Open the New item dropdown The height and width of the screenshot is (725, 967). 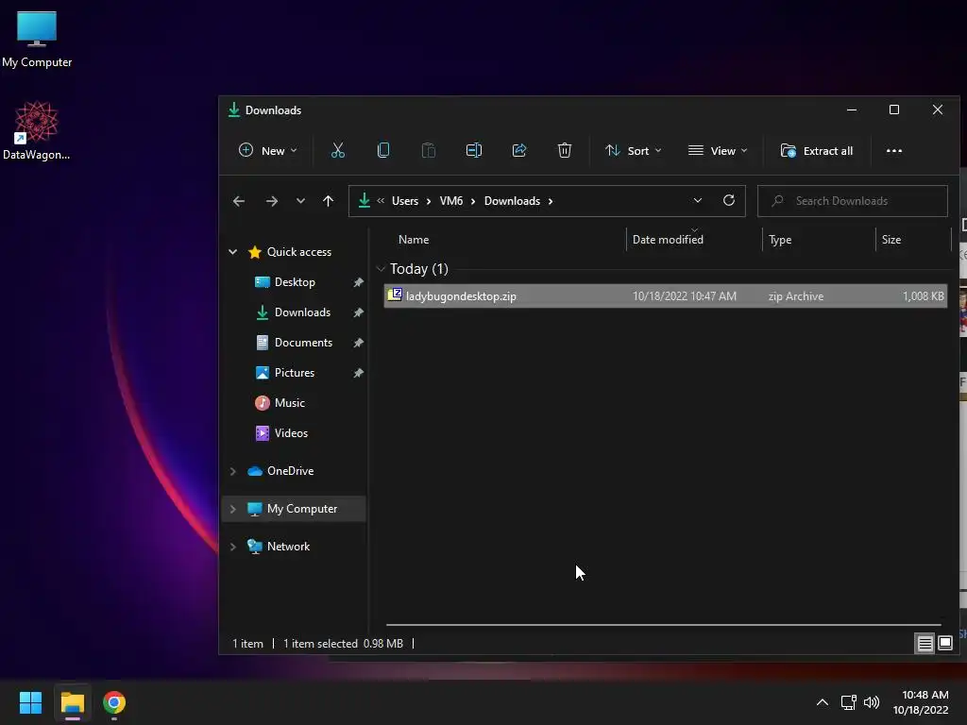[x=267, y=150]
